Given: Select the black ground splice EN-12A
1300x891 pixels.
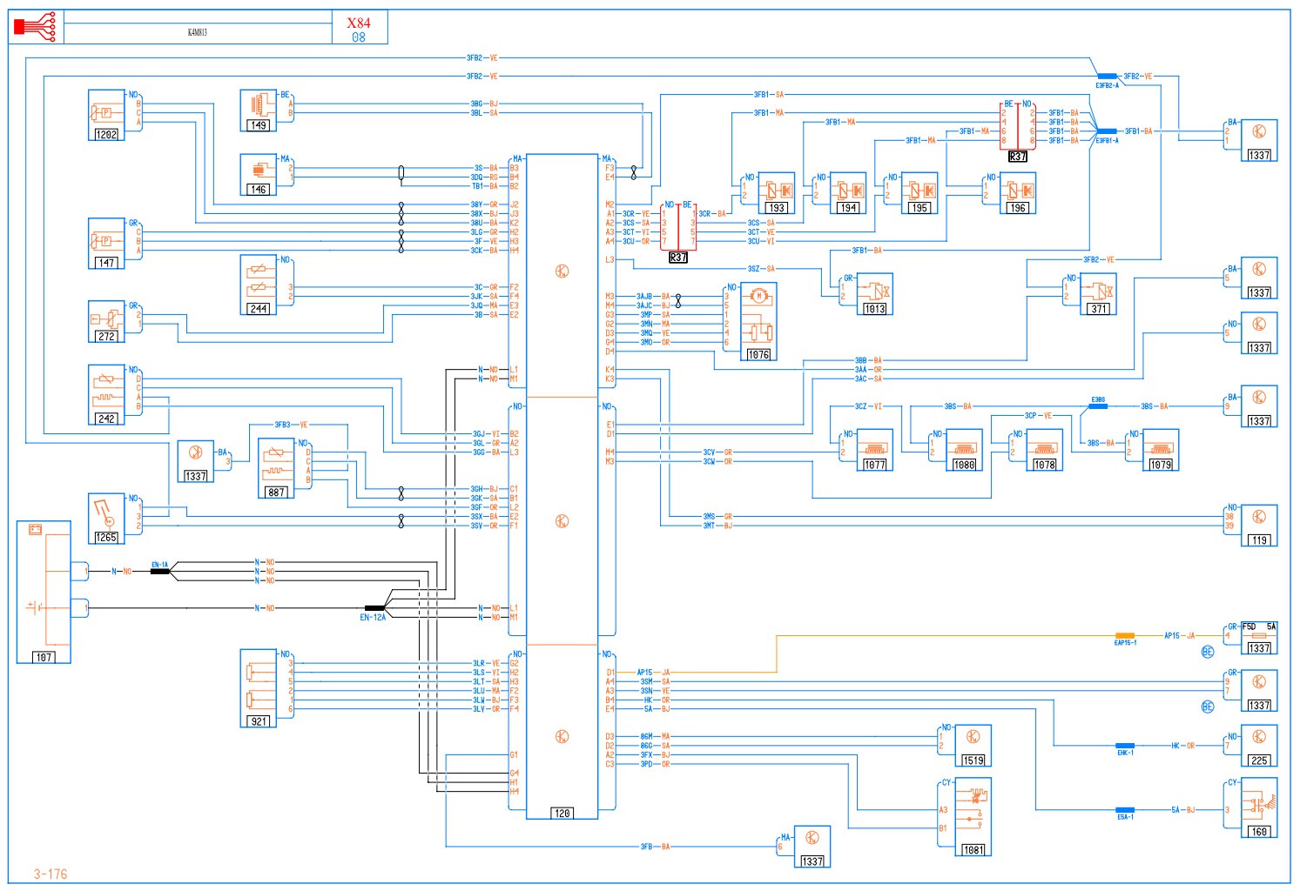Looking at the screenshot, I should pos(374,608).
